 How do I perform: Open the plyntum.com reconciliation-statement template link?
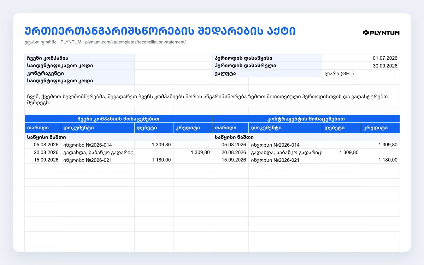pos(135,42)
